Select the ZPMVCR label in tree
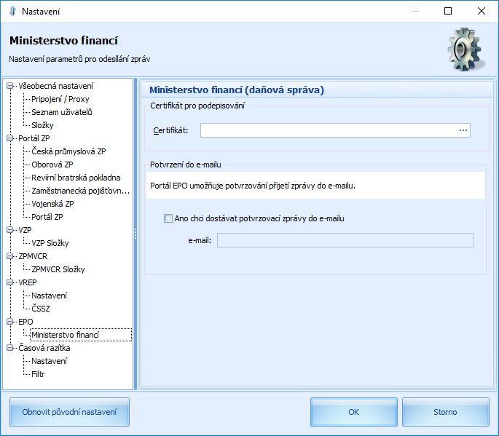The image size is (499, 436). 33,256
